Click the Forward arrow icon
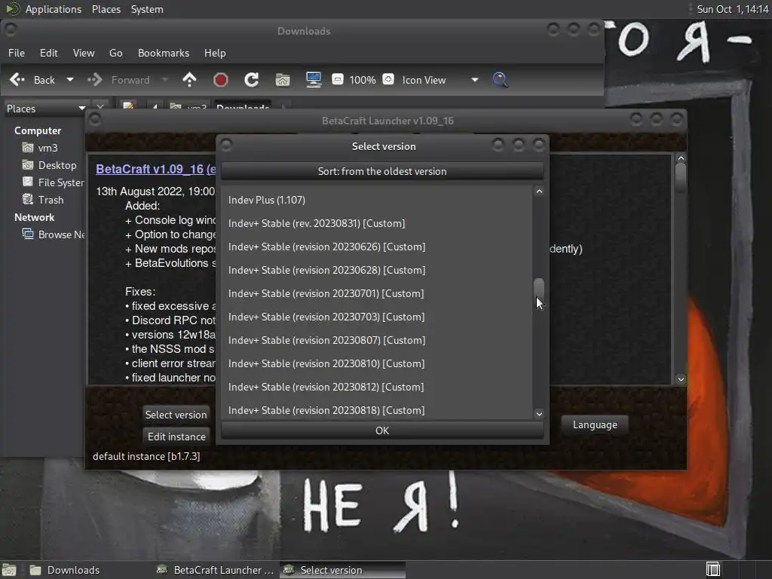The image size is (772, 579). point(94,80)
